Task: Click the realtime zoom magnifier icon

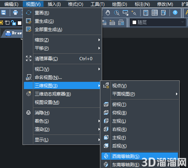Action: (x=117, y=13)
